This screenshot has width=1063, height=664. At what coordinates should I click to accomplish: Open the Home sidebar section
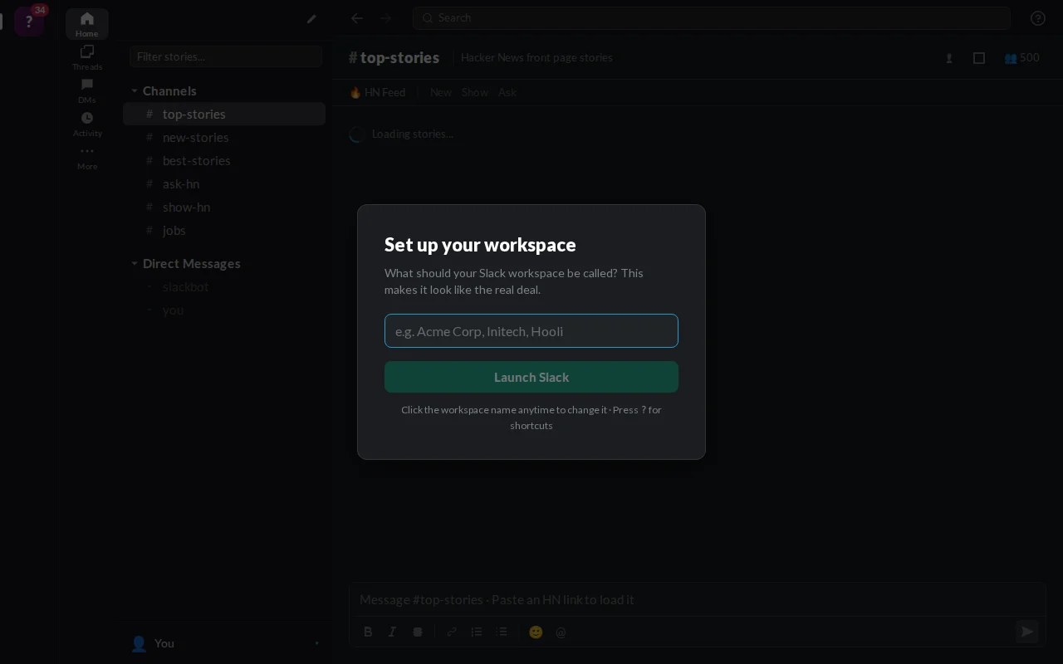tap(87, 24)
